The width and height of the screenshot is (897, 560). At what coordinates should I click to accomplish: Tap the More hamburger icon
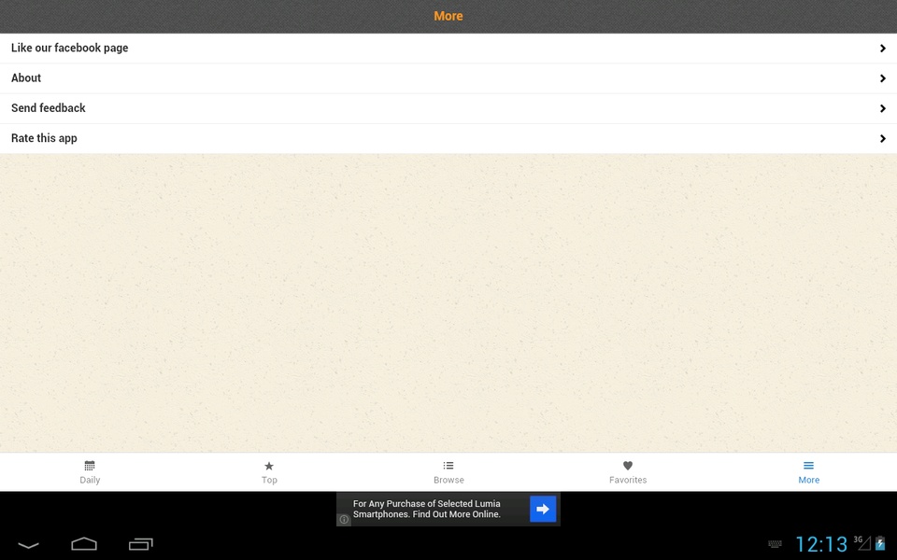(x=808, y=466)
